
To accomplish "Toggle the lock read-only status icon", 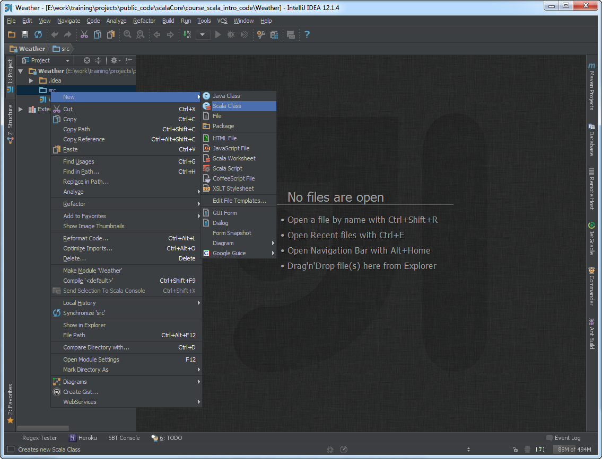I will pyautogui.click(x=515, y=449).
